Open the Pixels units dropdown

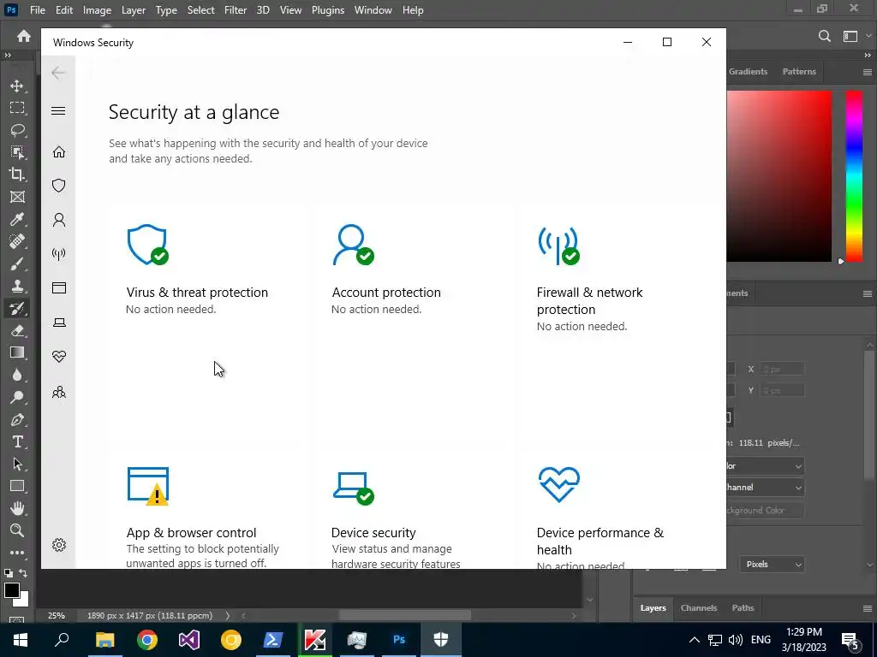tap(772, 565)
